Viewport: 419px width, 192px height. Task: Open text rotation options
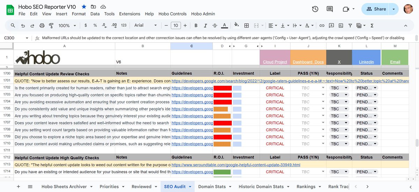pyautogui.click(x=309, y=26)
